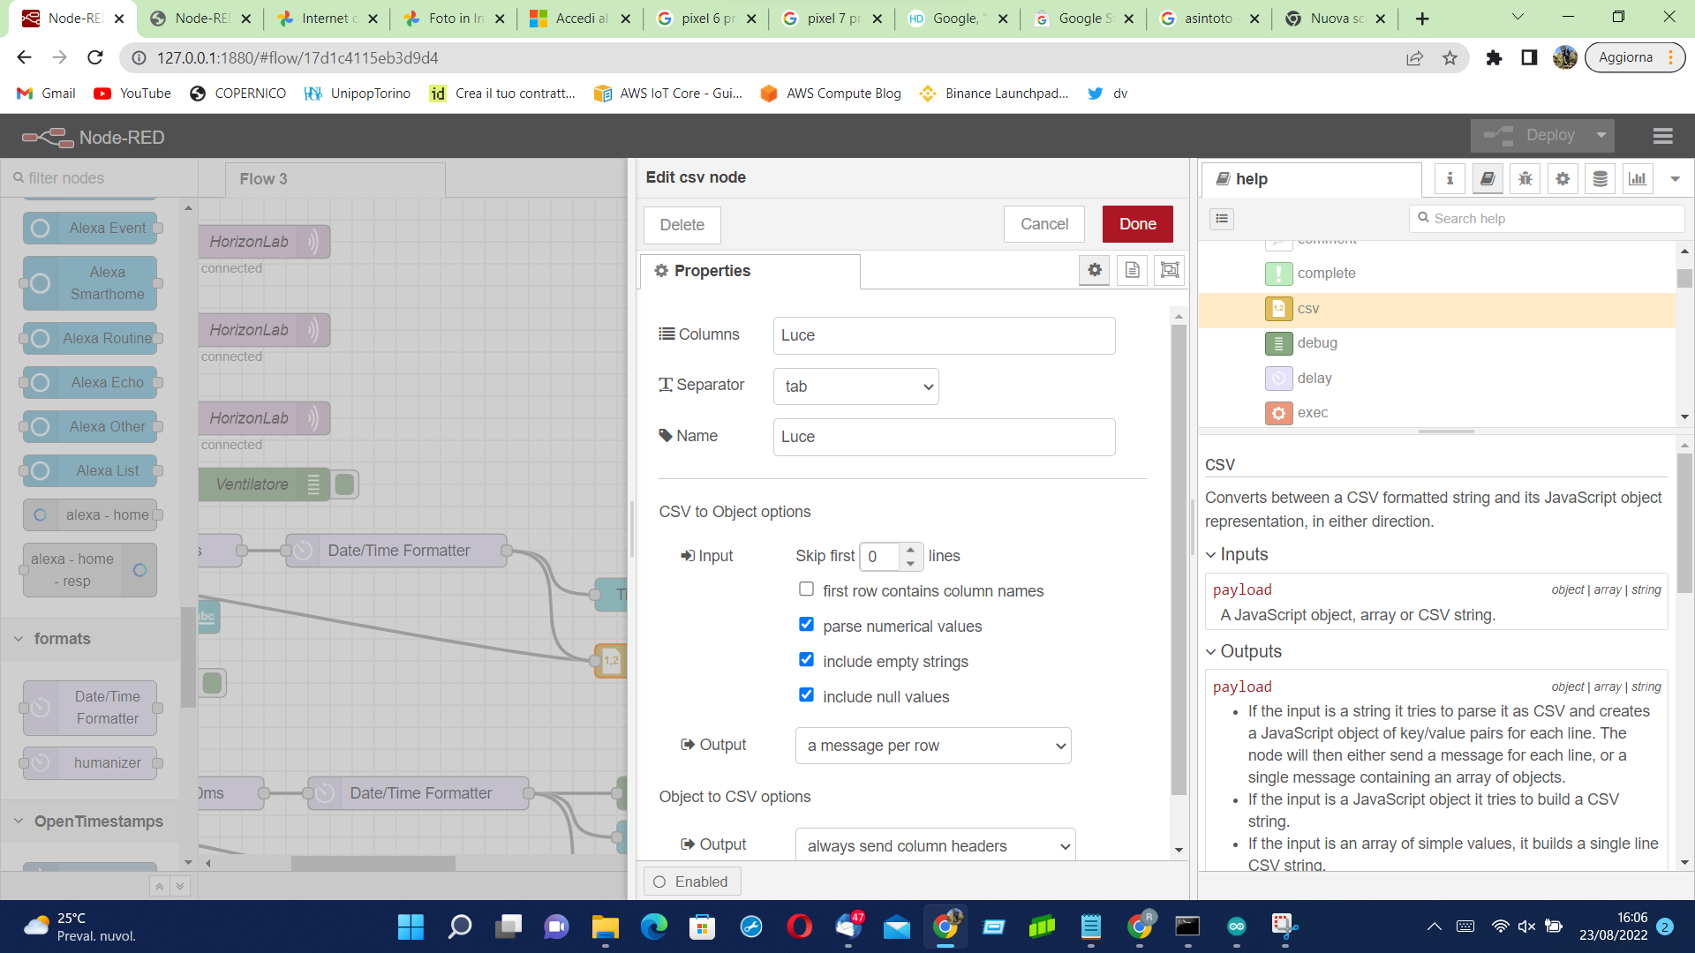Click the Cancel button

(x=1043, y=224)
